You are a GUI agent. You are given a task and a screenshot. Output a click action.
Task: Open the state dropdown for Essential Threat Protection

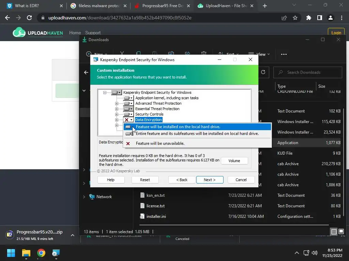coord(128,109)
